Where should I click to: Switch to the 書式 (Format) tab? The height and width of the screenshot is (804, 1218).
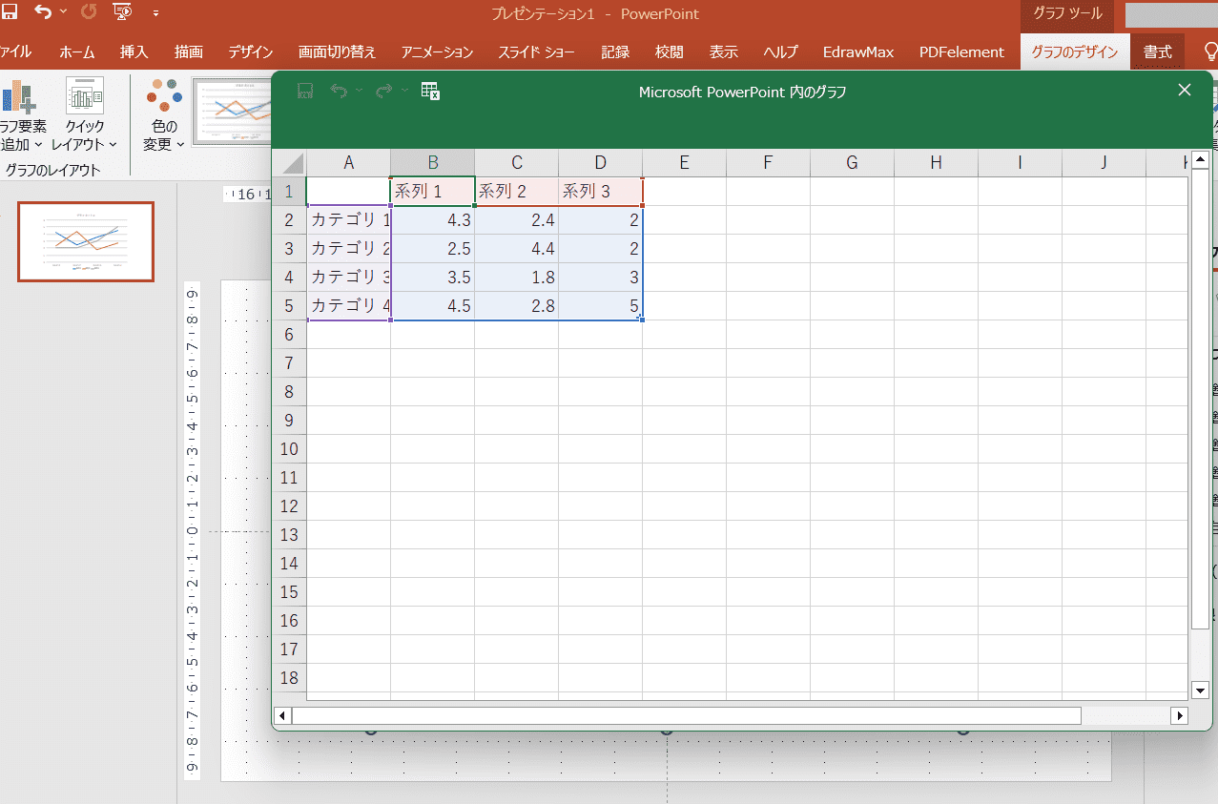(x=1157, y=52)
